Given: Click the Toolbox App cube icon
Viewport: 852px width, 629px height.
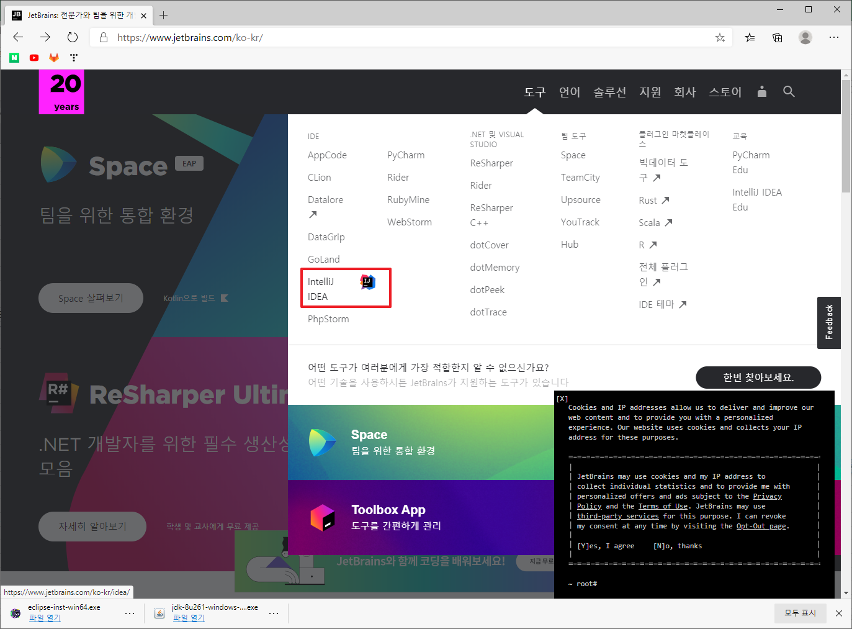Looking at the screenshot, I should point(323,517).
